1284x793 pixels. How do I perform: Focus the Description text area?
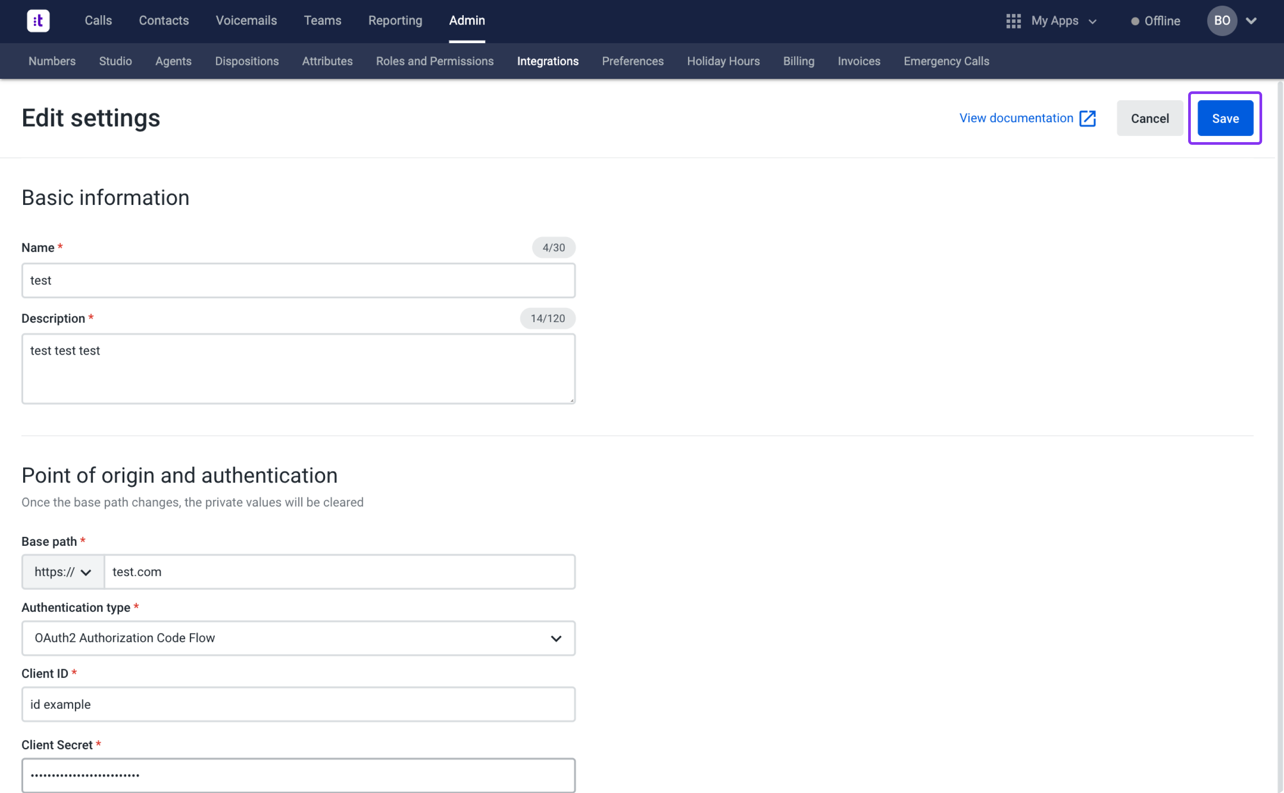[298, 369]
